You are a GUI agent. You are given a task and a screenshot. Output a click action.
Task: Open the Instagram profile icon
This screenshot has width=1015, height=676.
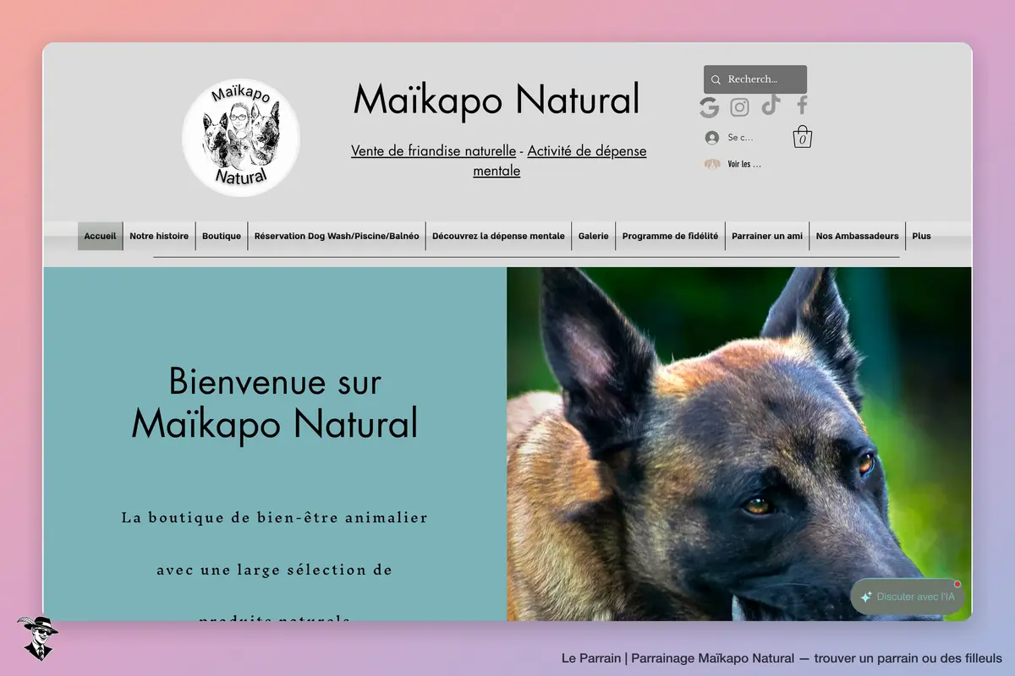pos(740,107)
